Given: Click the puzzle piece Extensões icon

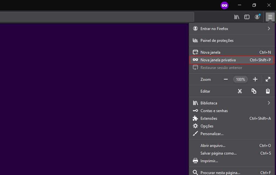Looking at the screenshot, I should 195,118.
